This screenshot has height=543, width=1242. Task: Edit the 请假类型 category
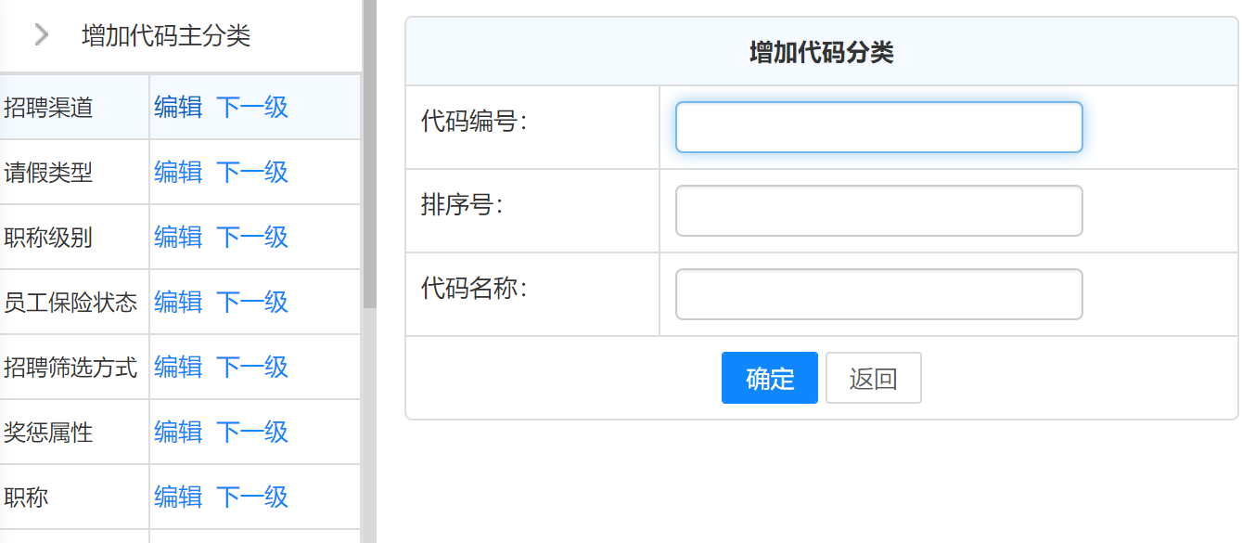tap(178, 173)
